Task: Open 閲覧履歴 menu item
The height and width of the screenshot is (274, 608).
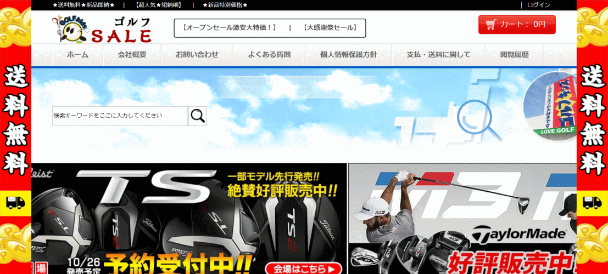Action: 514,55
